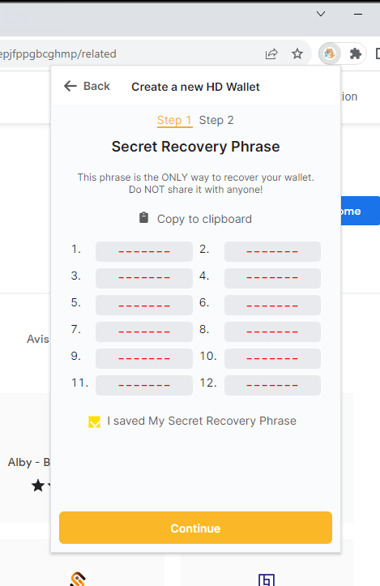
Task: Click the wallet extension fox icon
Action: [x=330, y=53]
